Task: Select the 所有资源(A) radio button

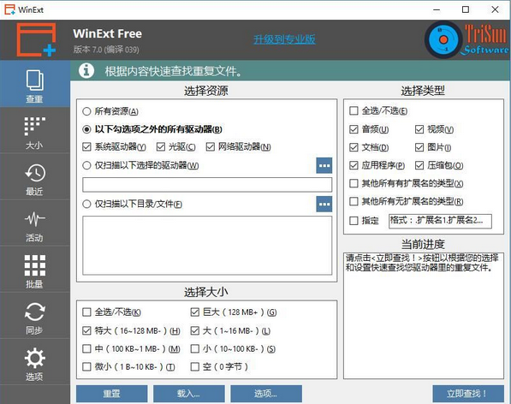Action: click(86, 111)
